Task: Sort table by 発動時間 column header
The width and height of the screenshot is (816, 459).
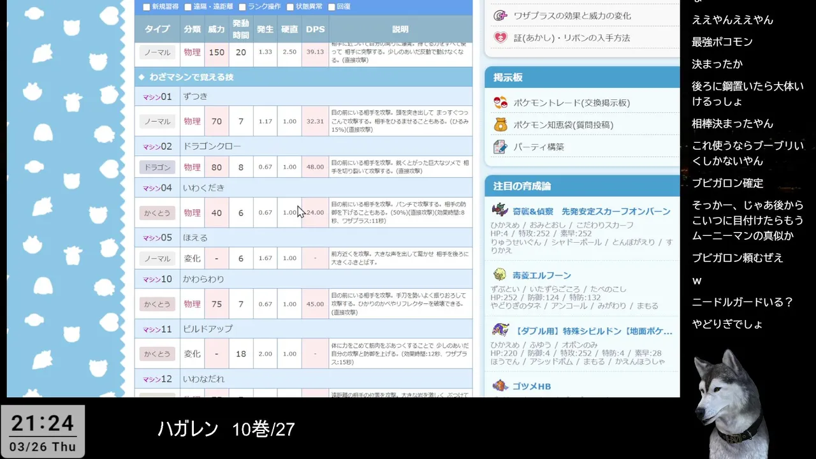Action: (x=241, y=29)
